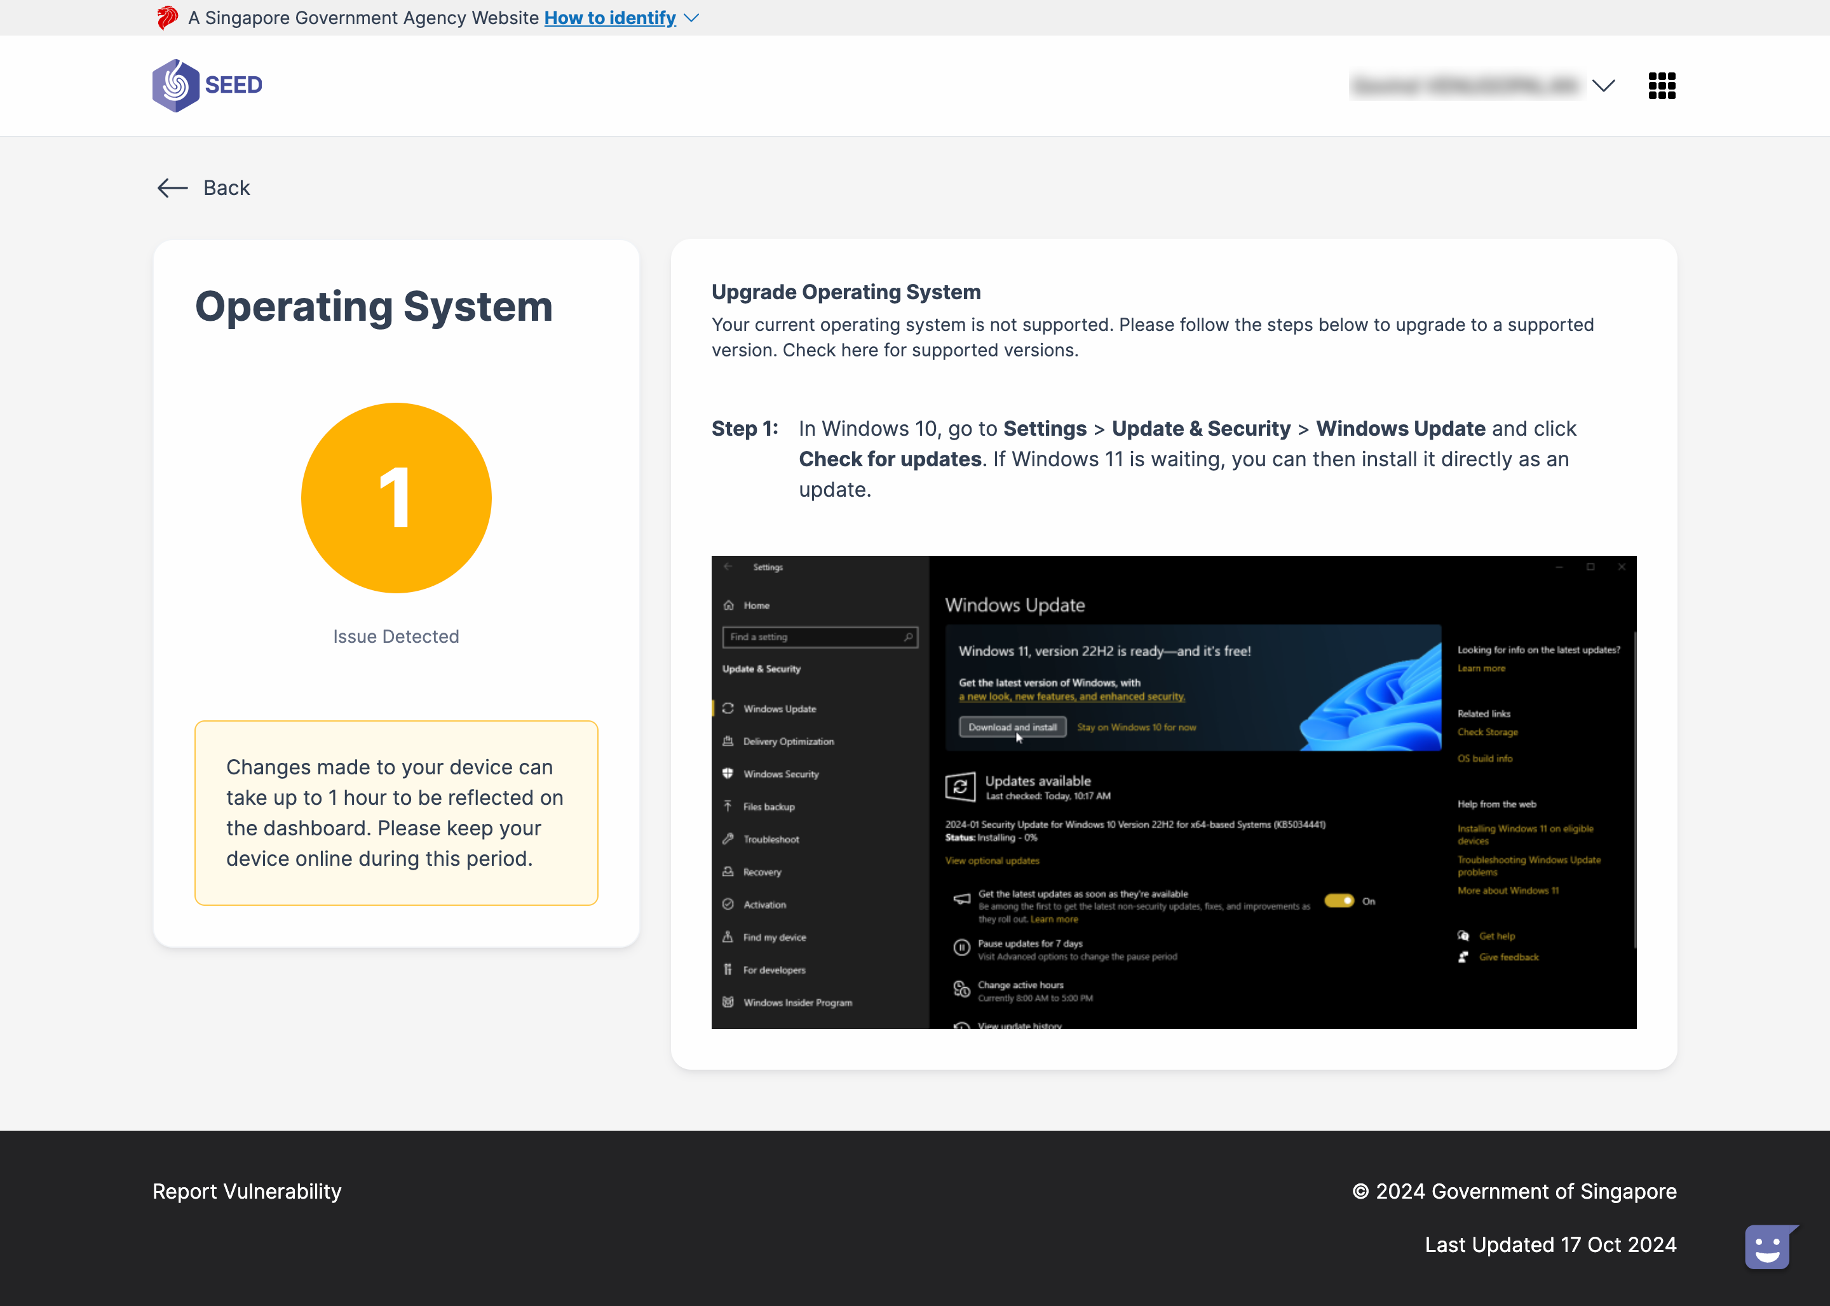Expand the chevron beside How to identify
The width and height of the screenshot is (1830, 1306).
tap(691, 18)
